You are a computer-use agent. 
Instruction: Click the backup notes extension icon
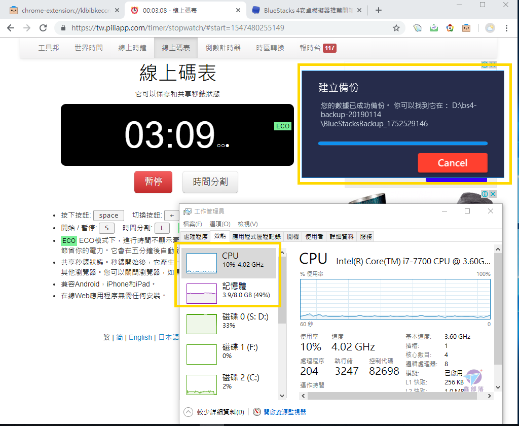click(x=418, y=28)
